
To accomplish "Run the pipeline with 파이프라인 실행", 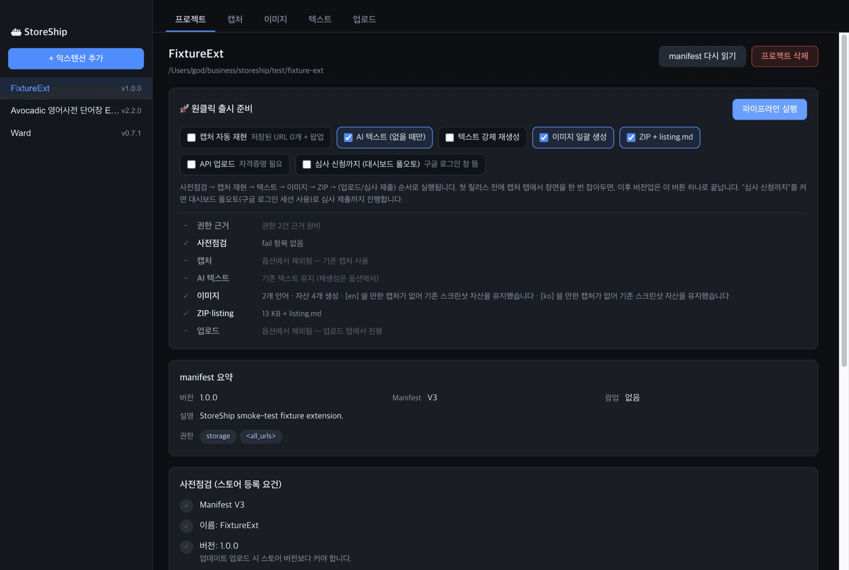I will (769, 109).
